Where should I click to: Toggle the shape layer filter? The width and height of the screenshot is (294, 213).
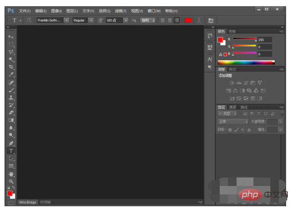[266, 114]
